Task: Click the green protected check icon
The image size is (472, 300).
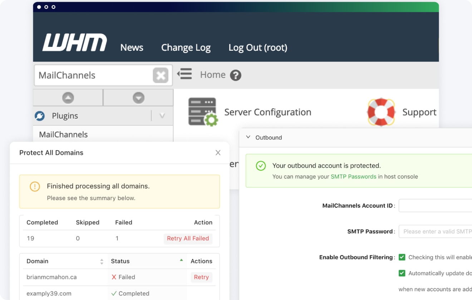Action: [261, 166]
